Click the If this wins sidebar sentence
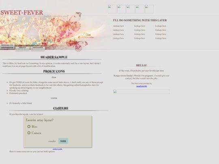 pos(142,71)
